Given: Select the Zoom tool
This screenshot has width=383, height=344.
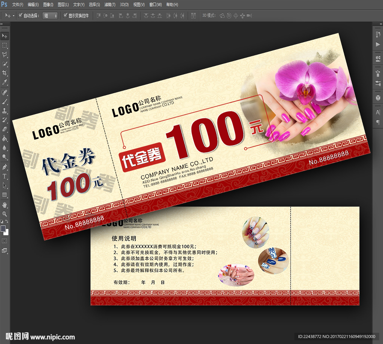Looking at the screenshot, I should [4, 214].
